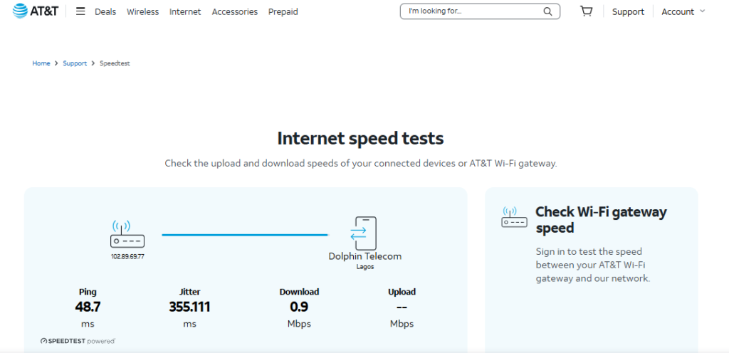Click the Download value 0.9

(299, 307)
